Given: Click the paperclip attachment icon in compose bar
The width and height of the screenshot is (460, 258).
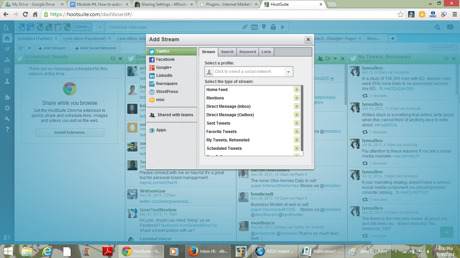Looking at the screenshot, I should click(245, 27).
